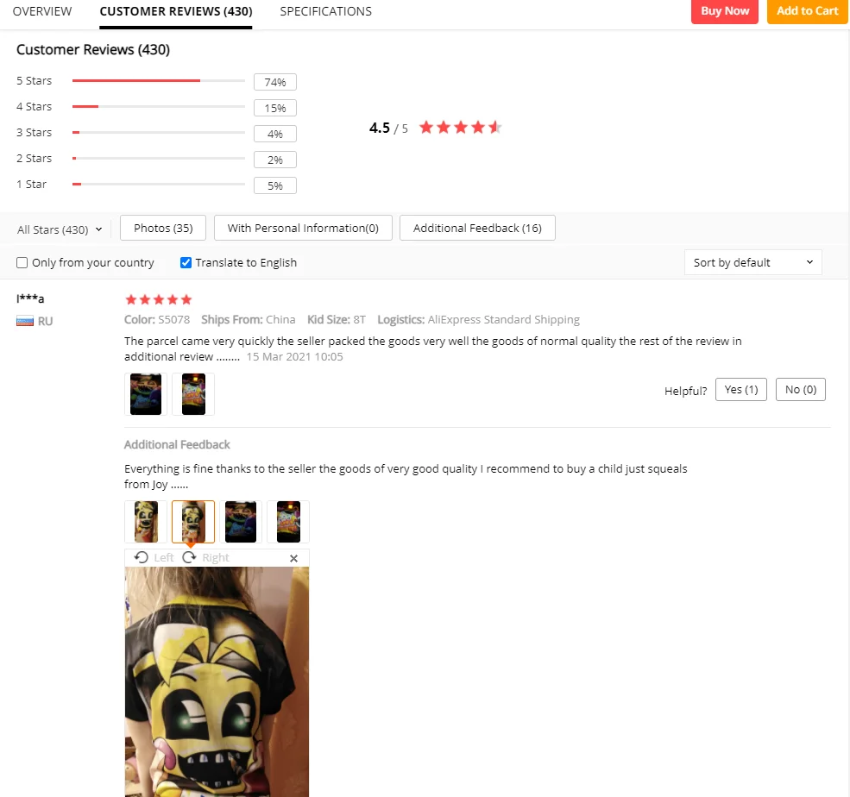The image size is (850, 797).
Task: Open the first Additional Feedback photo thumbnail
Action: [146, 522]
